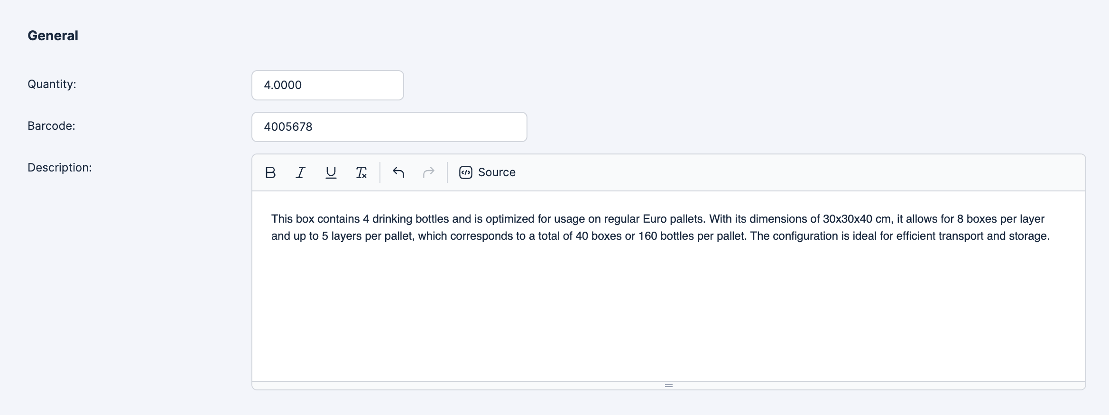
Task: Enable underline formatting in the editor
Action: click(331, 172)
